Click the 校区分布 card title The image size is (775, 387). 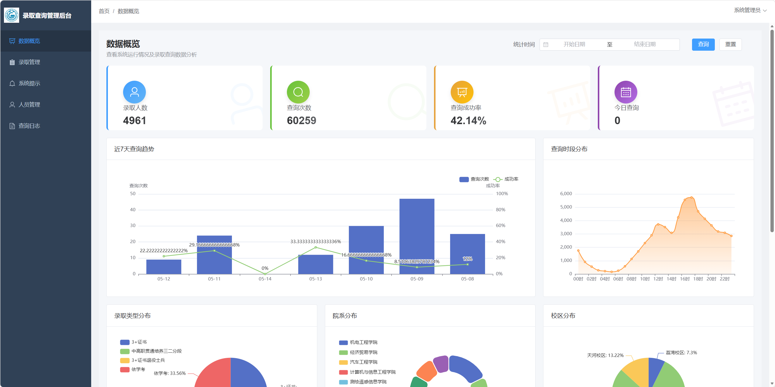pyautogui.click(x=563, y=316)
